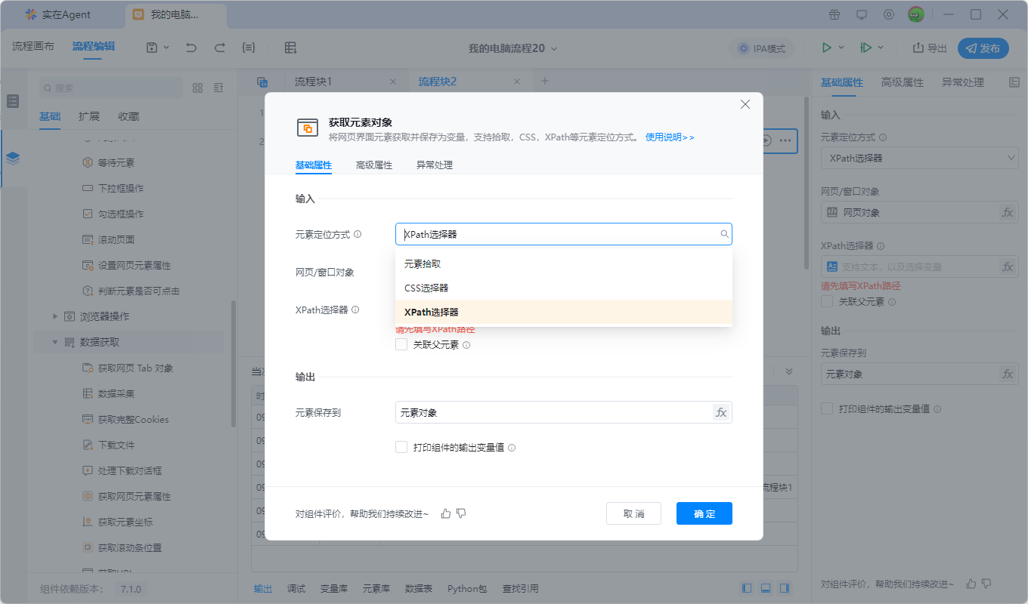
Task: Open right panel 高级属性 tab
Action: pyautogui.click(x=903, y=82)
